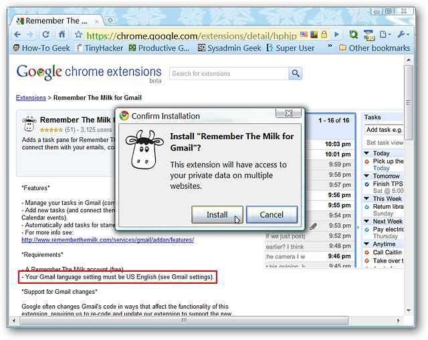Click the address bar URL

pos(191,35)
